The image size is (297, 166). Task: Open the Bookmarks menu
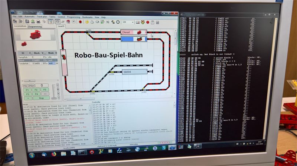[87, 17]
